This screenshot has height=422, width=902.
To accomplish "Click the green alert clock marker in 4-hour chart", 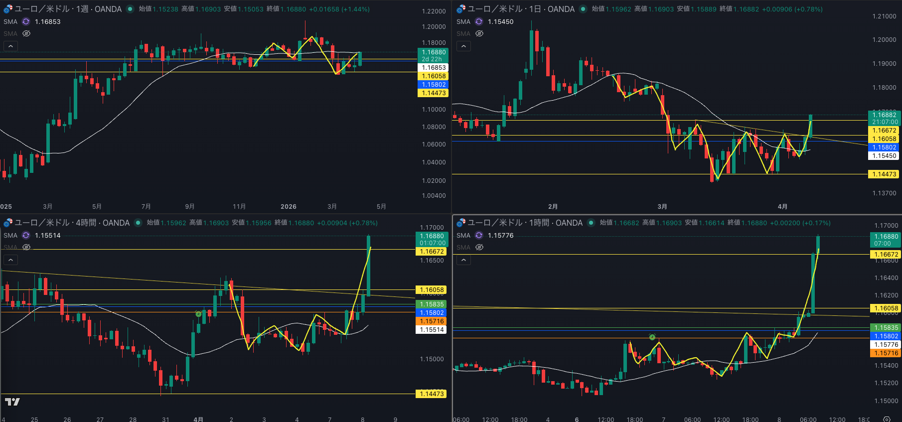I will [198, 314].
